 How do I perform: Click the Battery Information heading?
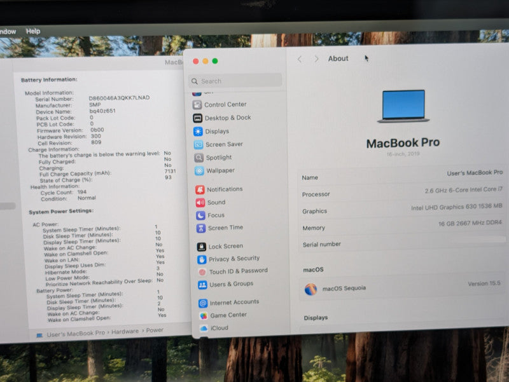(x=49, y=79)
